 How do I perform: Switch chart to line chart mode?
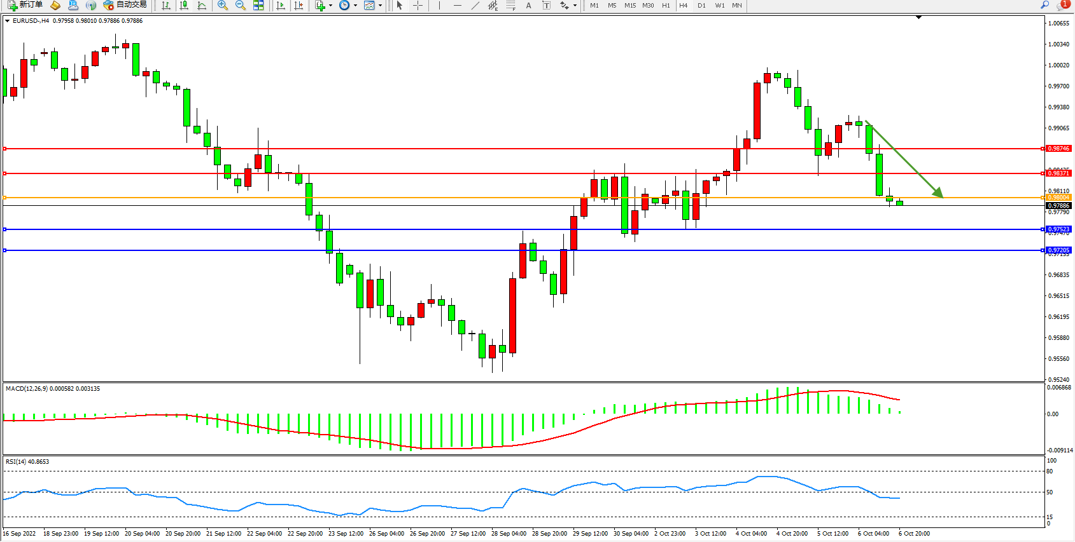pyautogui.click(x=202, y=6)
